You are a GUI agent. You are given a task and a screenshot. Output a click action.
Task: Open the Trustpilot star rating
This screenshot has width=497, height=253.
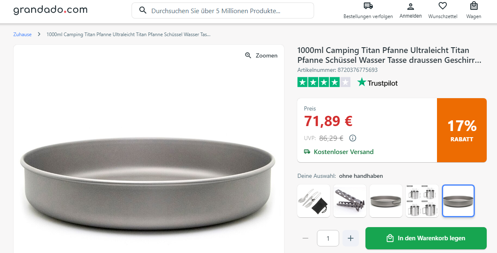point(324,82)
